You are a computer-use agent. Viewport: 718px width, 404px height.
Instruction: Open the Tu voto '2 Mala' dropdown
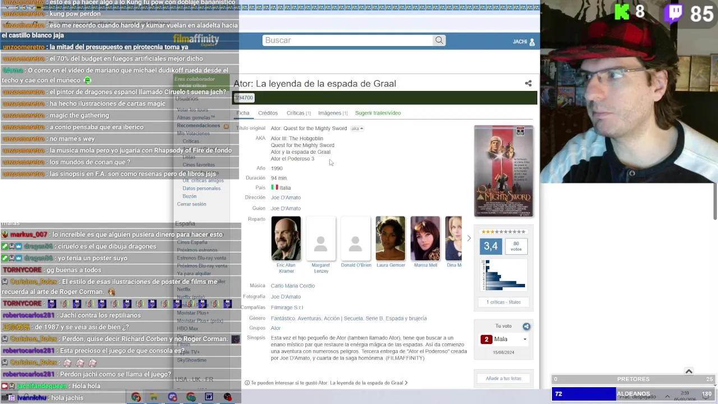pos(504,339)
